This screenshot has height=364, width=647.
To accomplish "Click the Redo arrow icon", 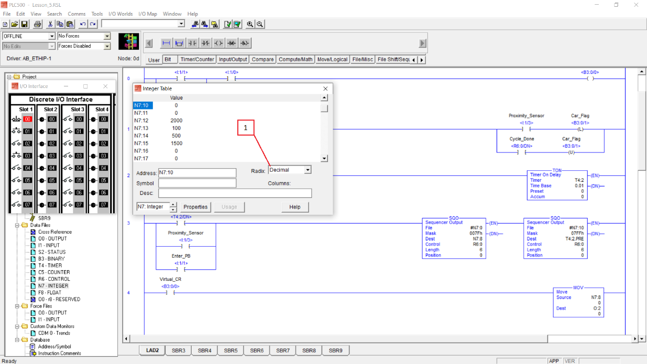I will coord(93,24).
